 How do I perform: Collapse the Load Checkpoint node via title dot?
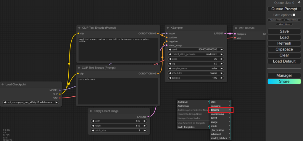(x=2, y=85)
